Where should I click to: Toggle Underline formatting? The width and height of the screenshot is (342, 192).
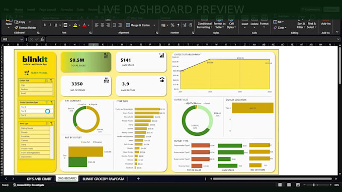pos(56,25)
